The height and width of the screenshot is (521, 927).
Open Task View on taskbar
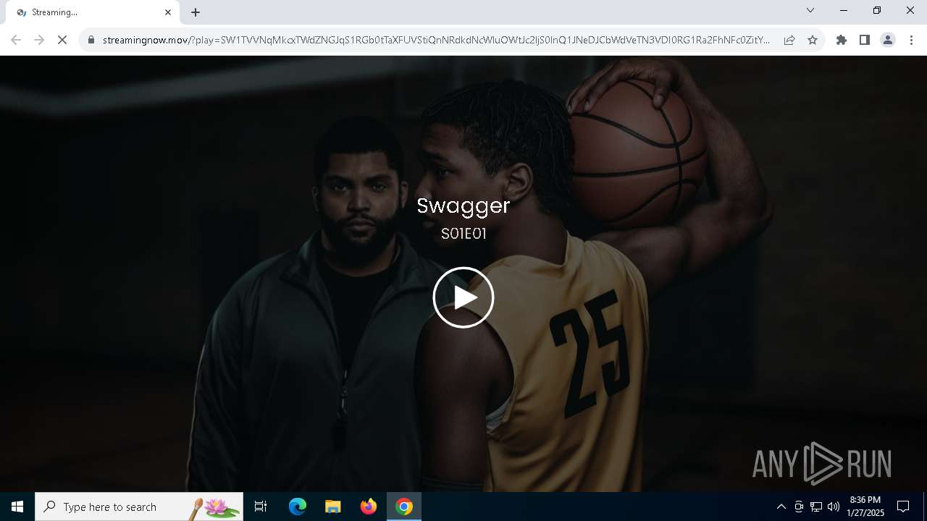[261, 507]
